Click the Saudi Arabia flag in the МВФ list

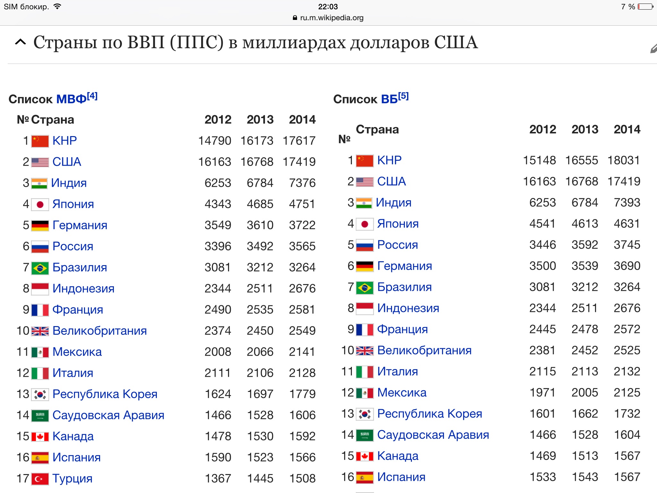(x=40, y=416)
